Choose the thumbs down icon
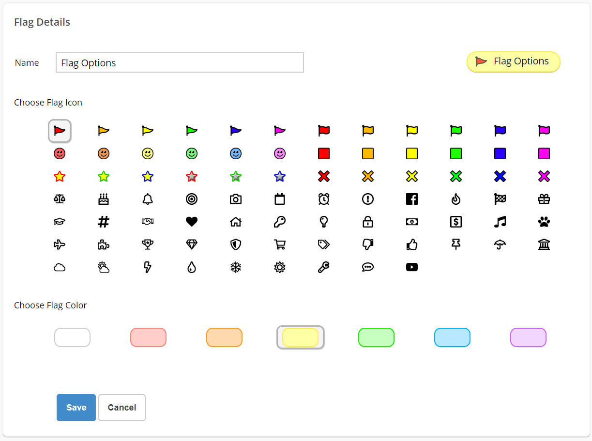The height and width of the screenshot is (441, 592). (368, 244)
